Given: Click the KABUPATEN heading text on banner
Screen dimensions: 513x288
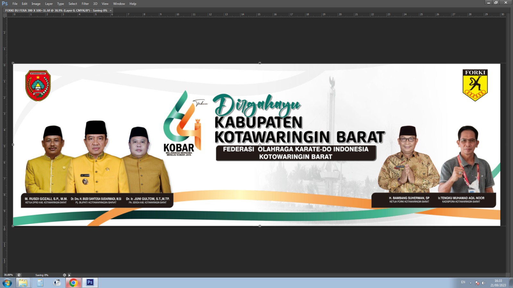Looking at the screenshot, I should click(x=258, y=122).
